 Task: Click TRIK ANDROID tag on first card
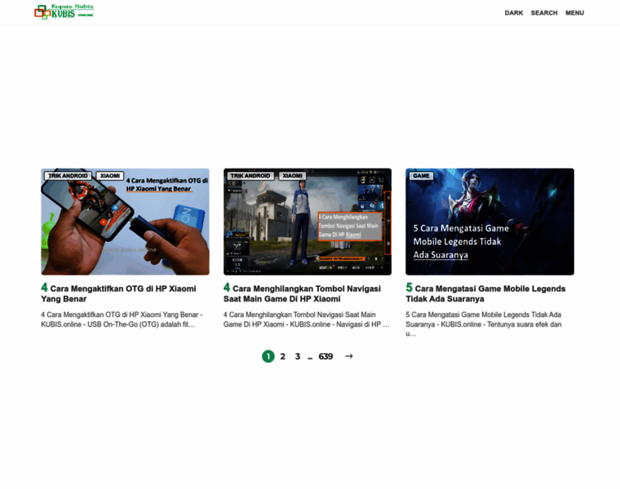[x=68, y=175]
